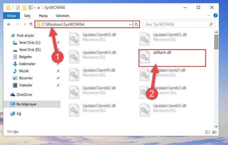228x145 pixels.
Task: Open the Help question mark icon
Action: click(215, 15)
